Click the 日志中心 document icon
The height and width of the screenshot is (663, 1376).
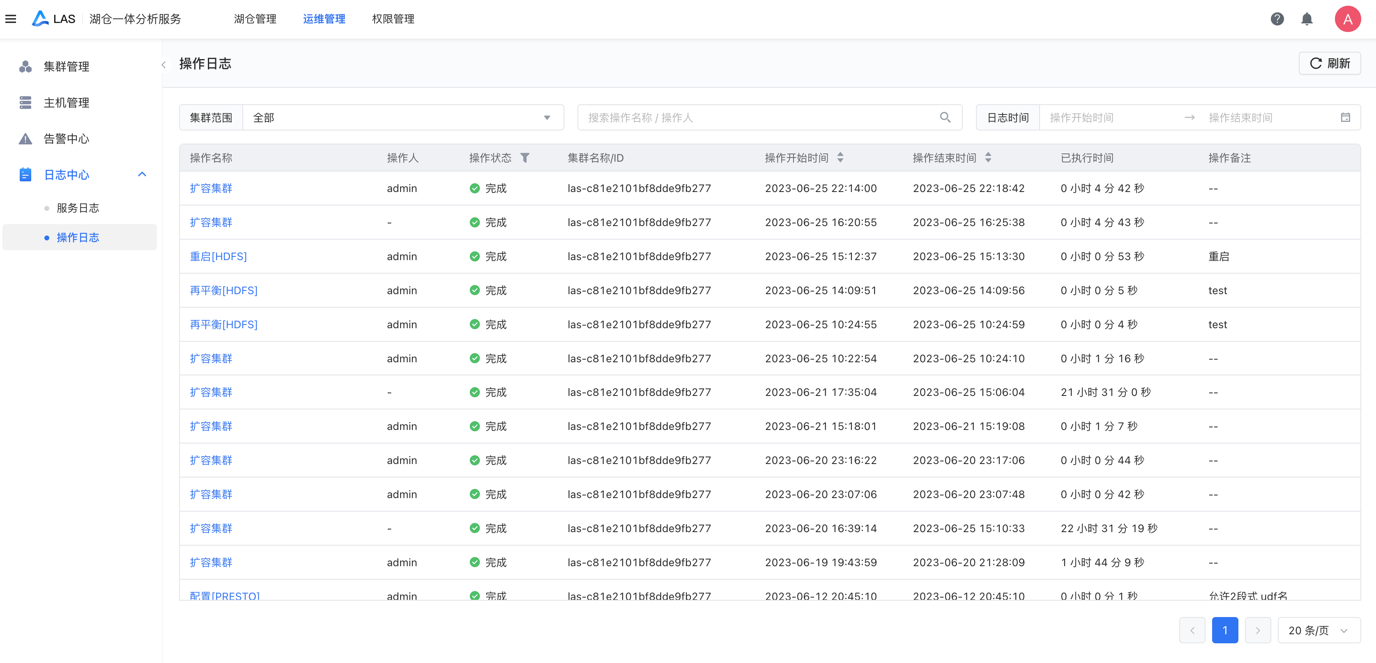point(25,175)
